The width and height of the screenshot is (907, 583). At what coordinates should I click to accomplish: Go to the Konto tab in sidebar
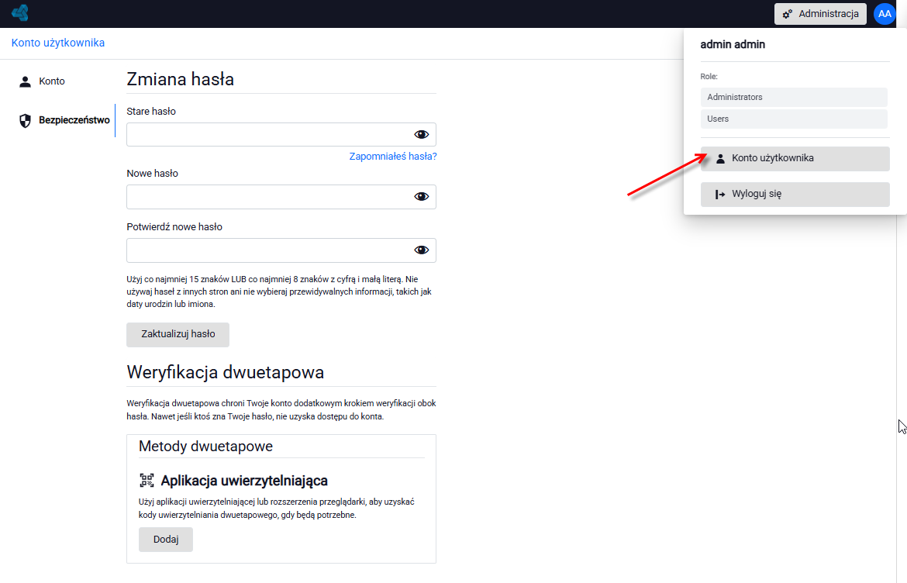tap(42, 81)
